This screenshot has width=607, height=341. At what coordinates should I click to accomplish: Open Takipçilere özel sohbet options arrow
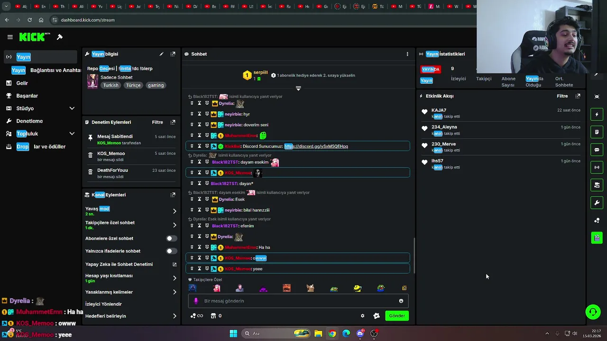click(175, 225)
